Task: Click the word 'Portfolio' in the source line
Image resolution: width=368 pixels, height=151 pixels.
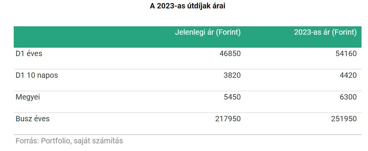Action: point(56,141)
